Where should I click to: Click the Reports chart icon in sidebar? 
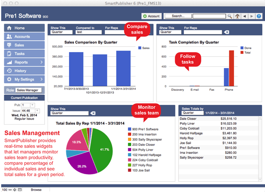9,62
